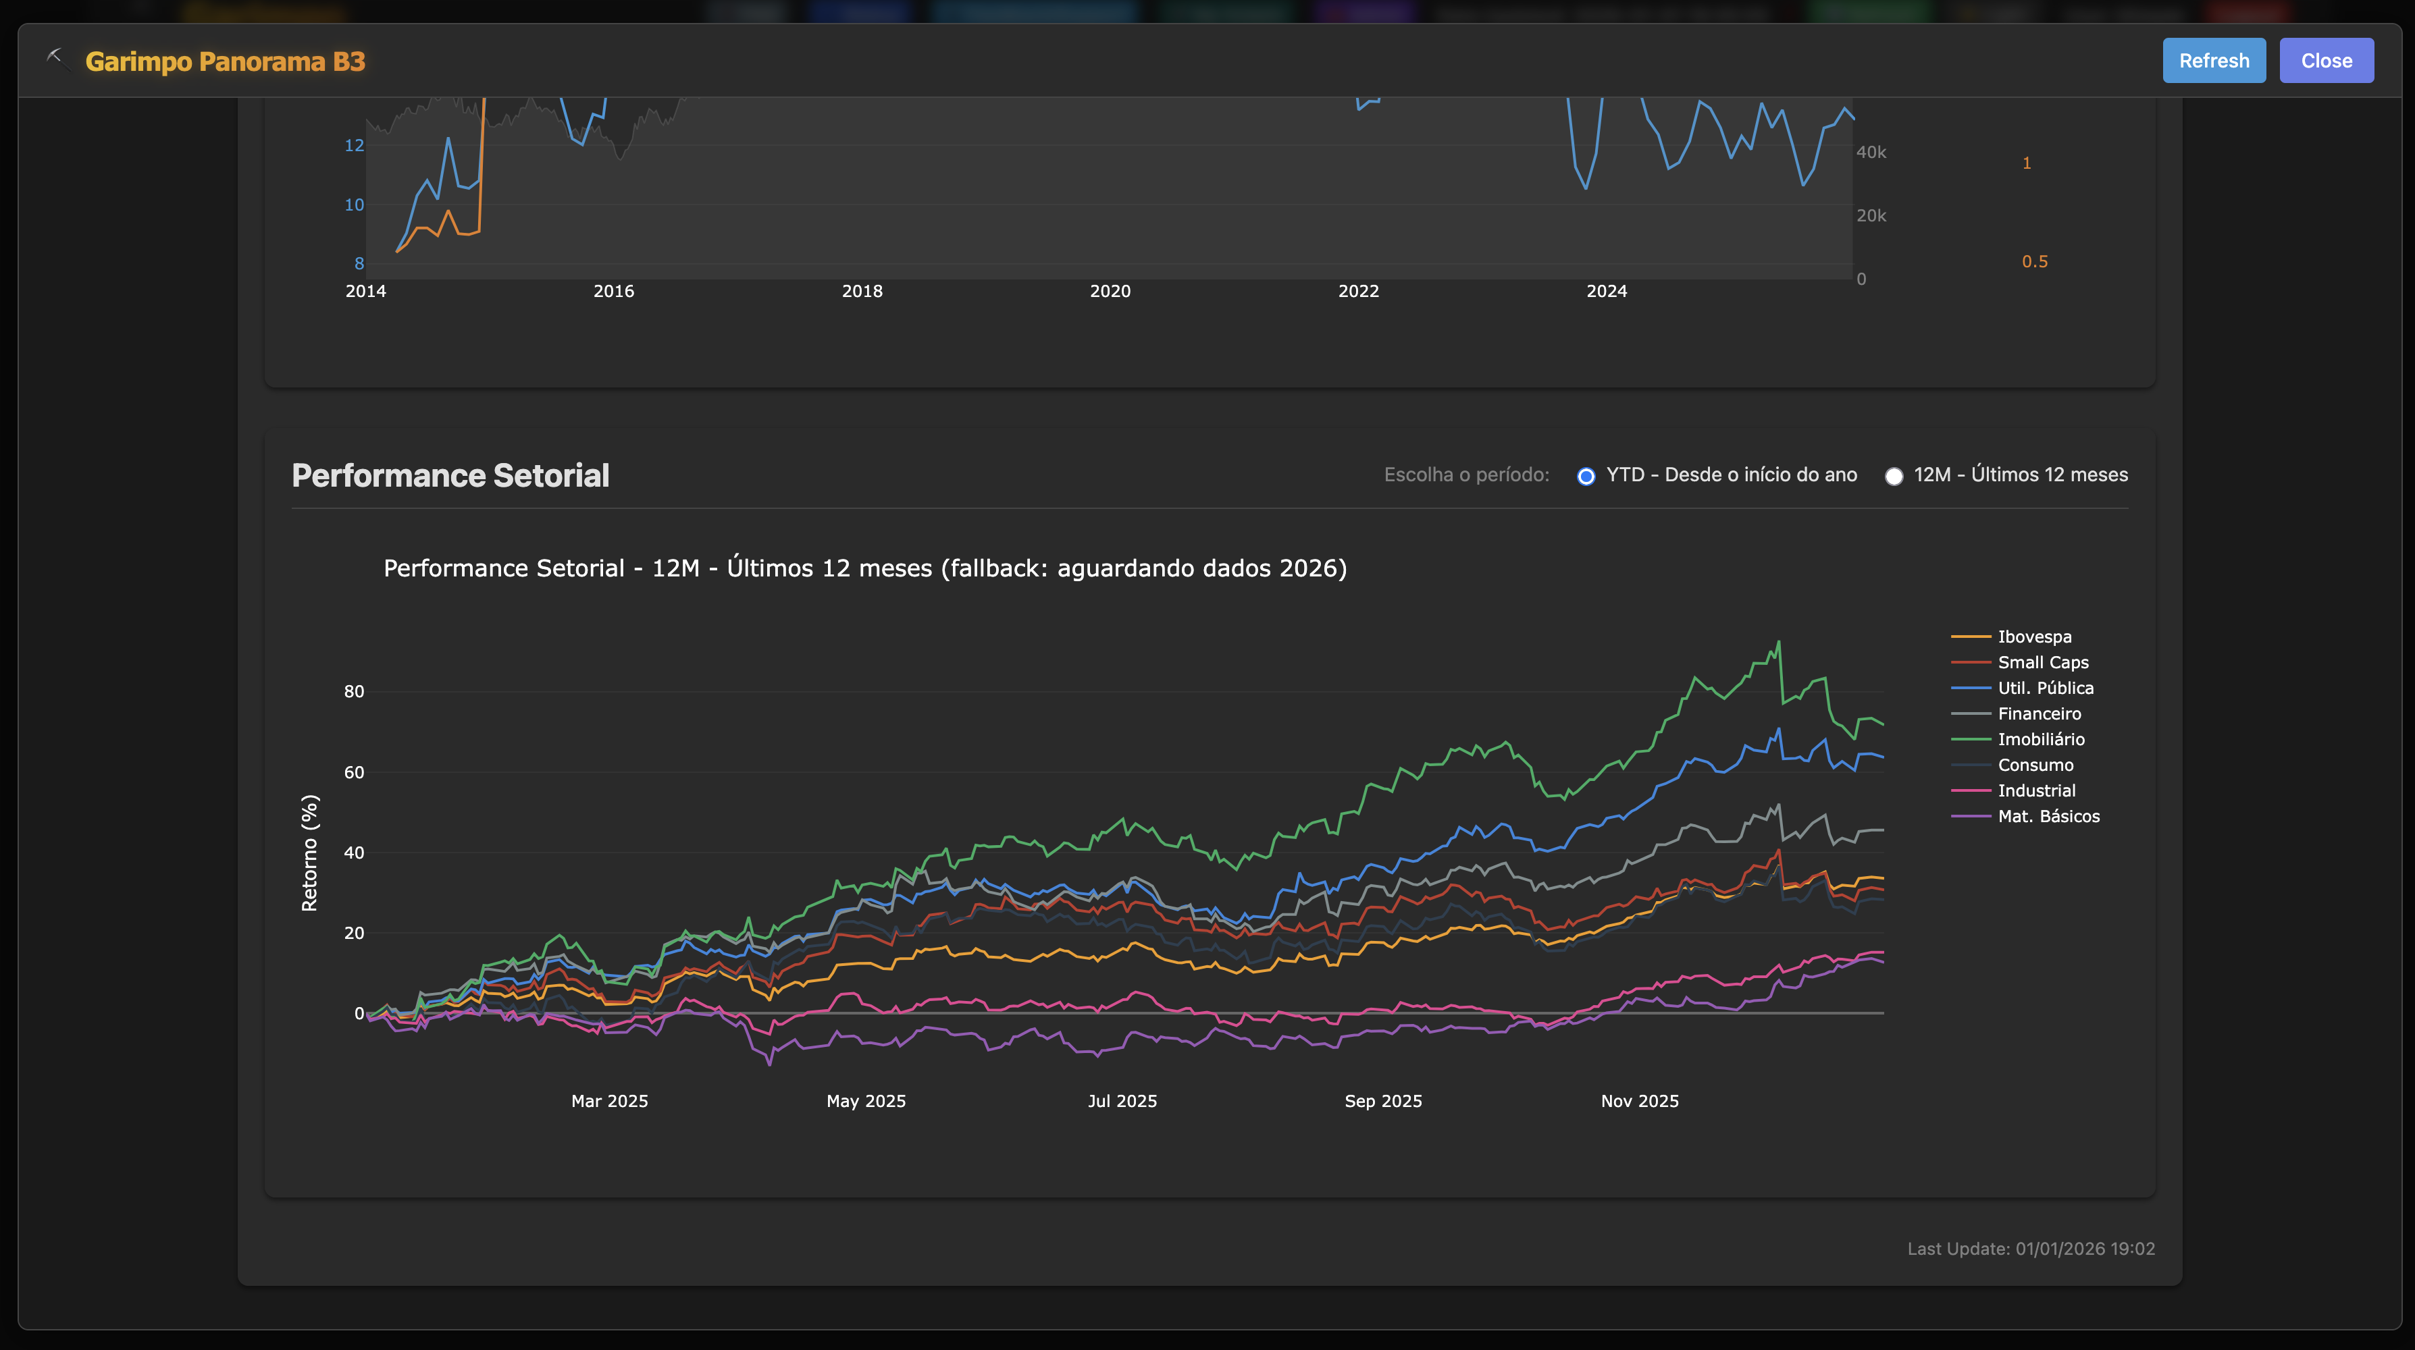The height and width of the screenshot is (1350, 2415).
Task: Hide Imobiliário series in legend
Action: (x=2040, y=739)
